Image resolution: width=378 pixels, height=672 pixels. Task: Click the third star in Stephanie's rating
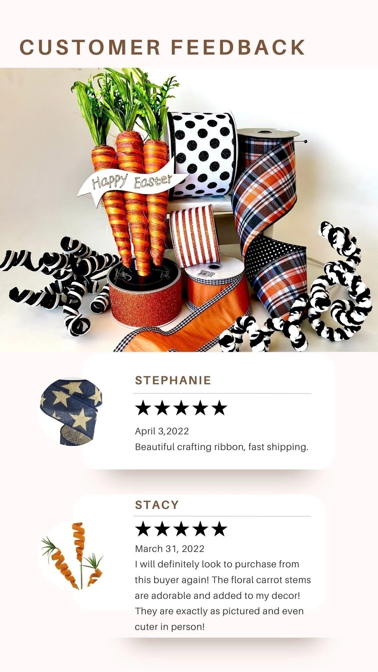pyautogui.click(x=181, y=408)
